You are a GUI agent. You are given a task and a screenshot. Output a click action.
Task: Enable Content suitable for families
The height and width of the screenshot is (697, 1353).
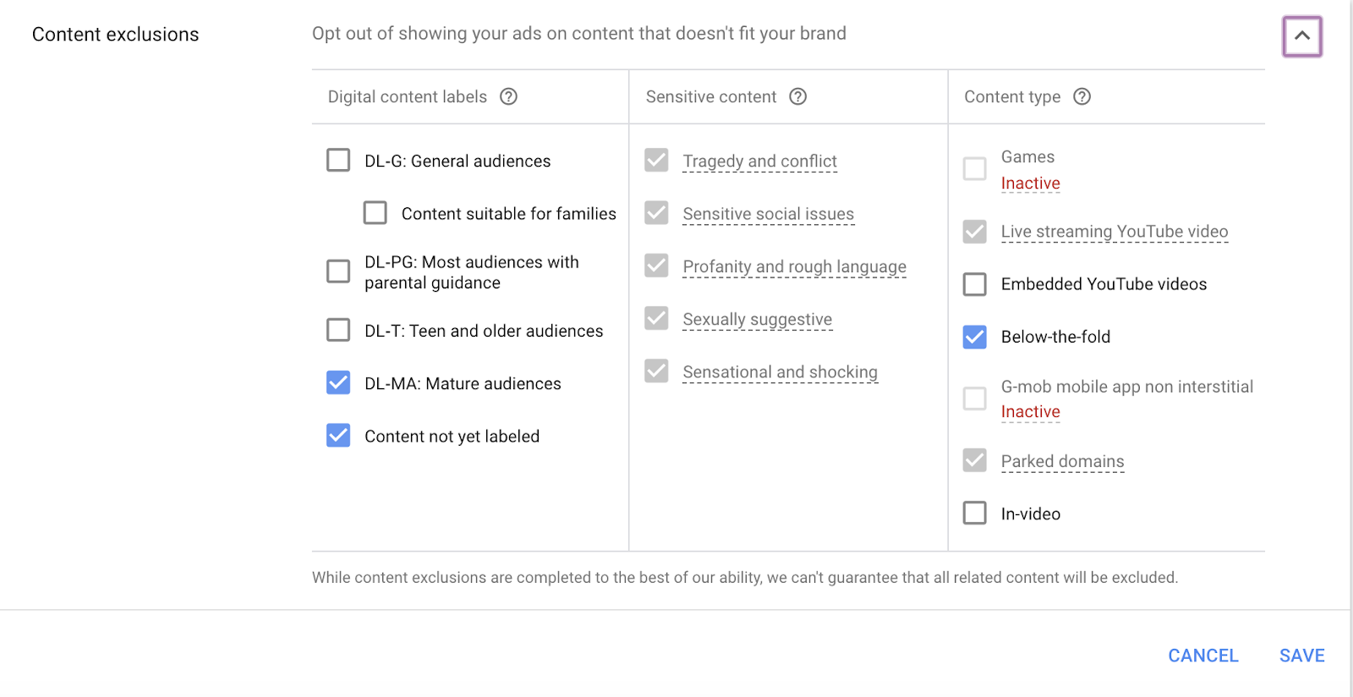[375, 213]
